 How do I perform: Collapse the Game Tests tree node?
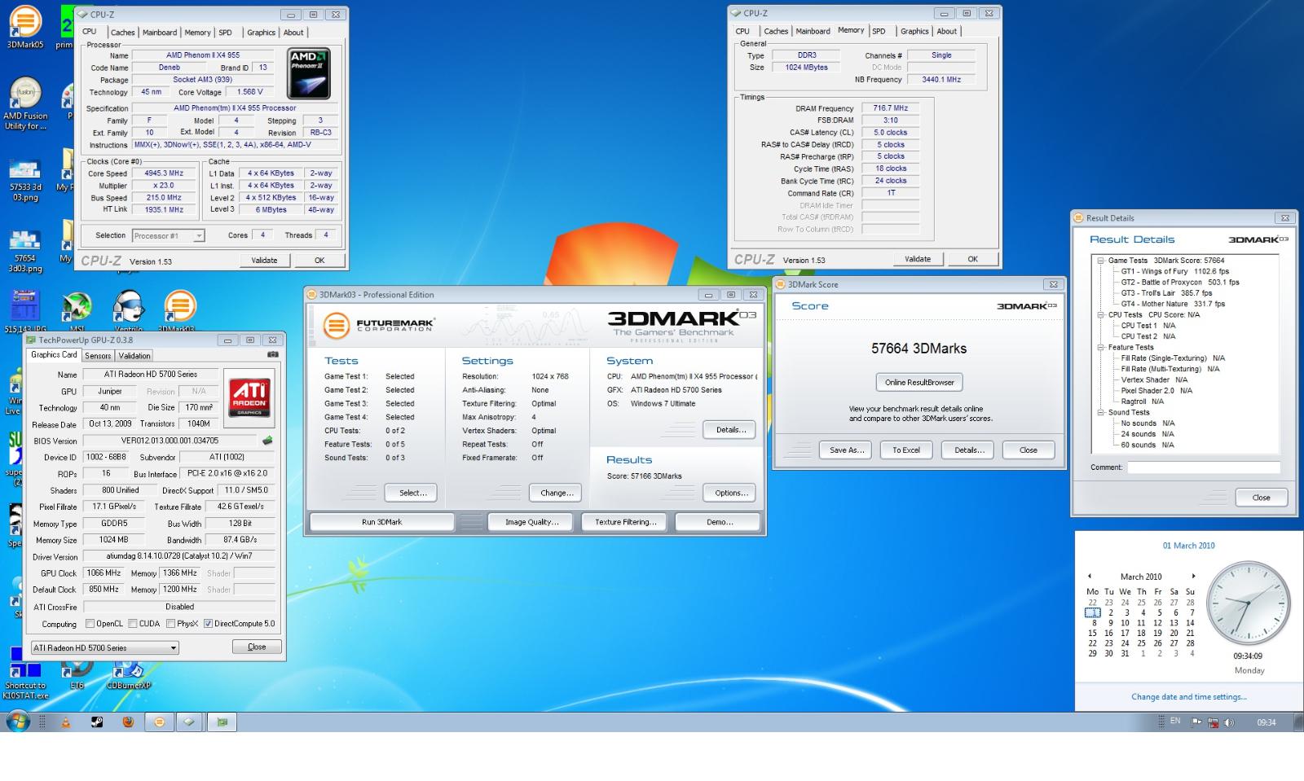[1100, 261]
